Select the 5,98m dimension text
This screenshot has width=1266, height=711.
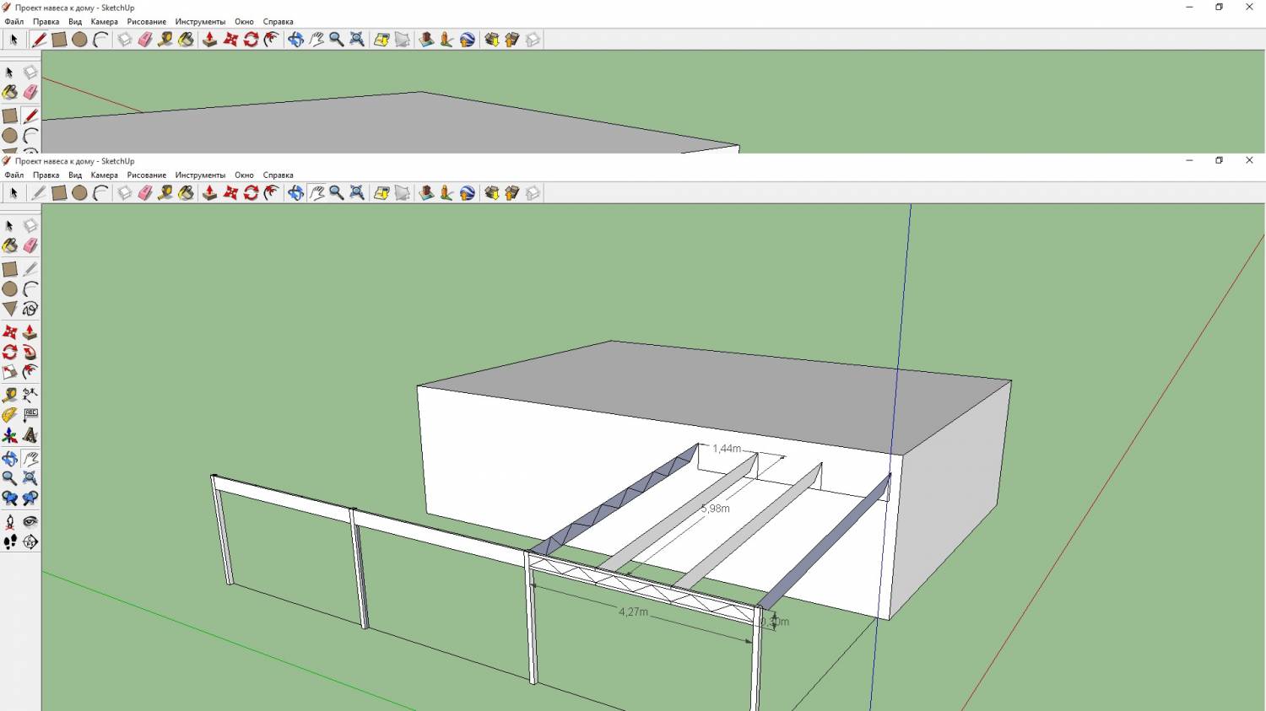(x=715, y=509)
